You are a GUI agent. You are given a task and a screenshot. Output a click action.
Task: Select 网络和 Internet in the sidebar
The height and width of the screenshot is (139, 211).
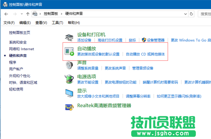tap(21, 49)
